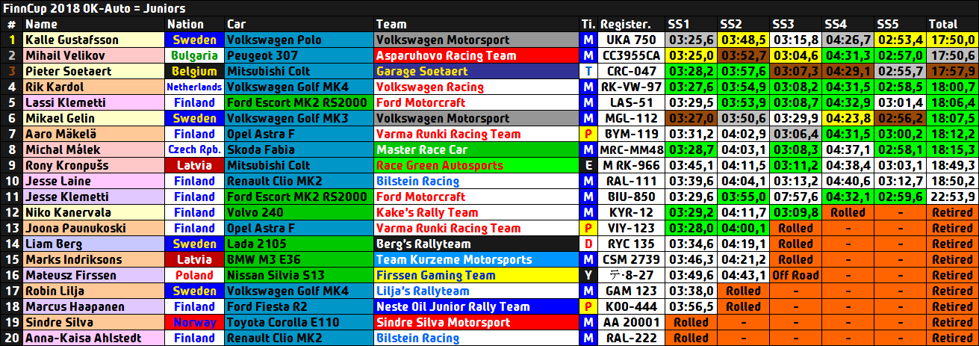
Task: Click the 'Off Road' SS3 cell
Action: (795, 275)
